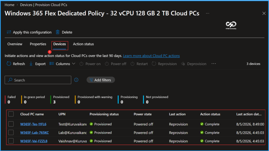Filter by the Provisioning status count

(128, 99)
